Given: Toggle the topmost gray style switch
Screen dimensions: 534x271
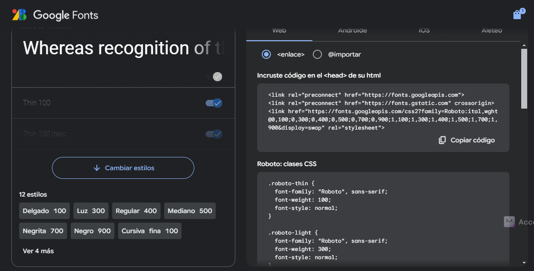Looking at the screenshot, I should (x=214, y=77).
